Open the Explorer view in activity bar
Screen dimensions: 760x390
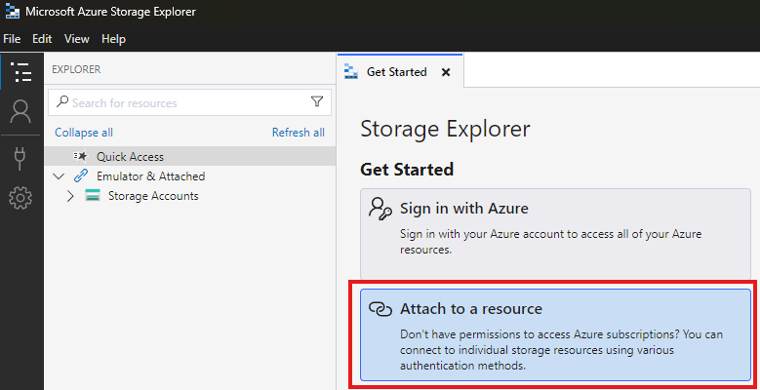(20, 72)
